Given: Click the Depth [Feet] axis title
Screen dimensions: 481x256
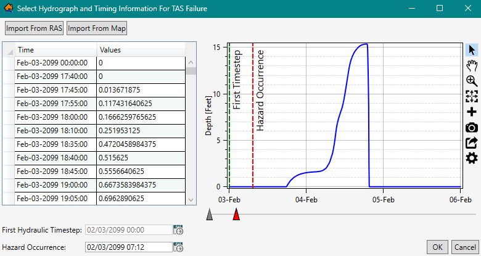Looking at the screenshot, I should (208, 115).
